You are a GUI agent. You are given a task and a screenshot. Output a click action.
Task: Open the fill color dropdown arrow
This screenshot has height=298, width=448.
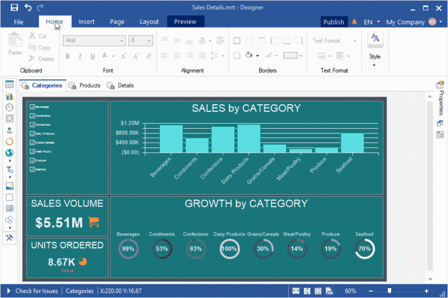pos(257,56)
